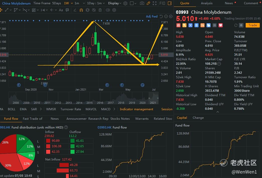This screenshot has width=262, height=178.
Task: Open the fullscreen chart view icon
Action: point(155,3)
